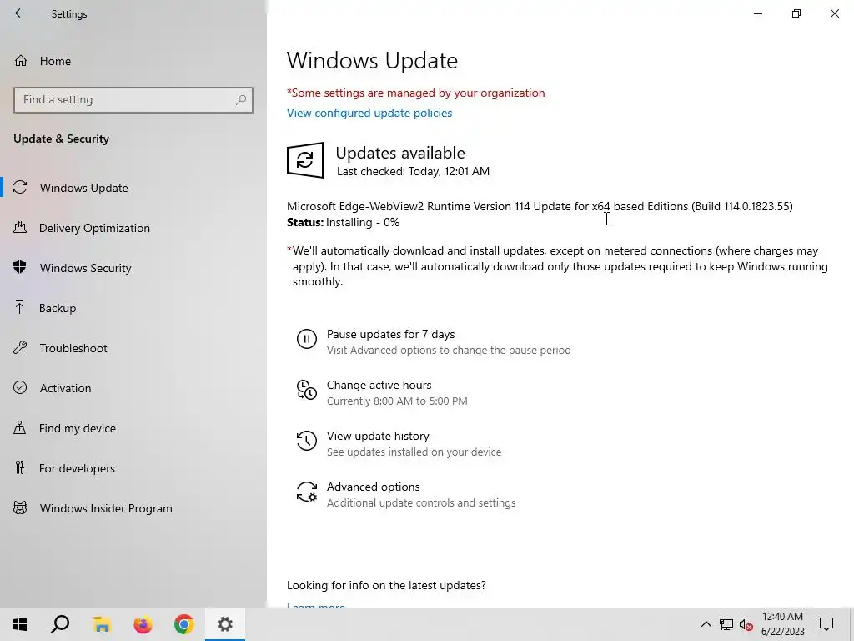Open the Action Center notifications icon

point(826,624)
